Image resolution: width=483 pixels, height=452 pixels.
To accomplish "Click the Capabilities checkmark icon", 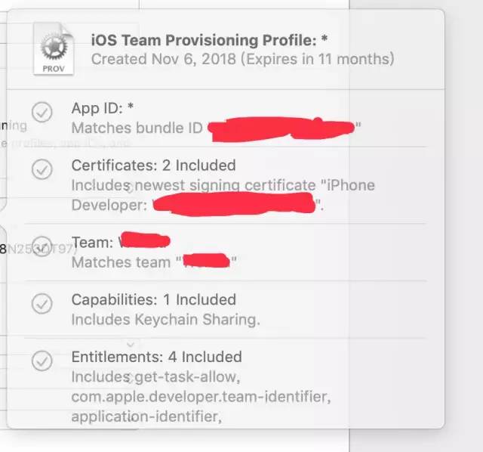I will [x=42, y=303].
